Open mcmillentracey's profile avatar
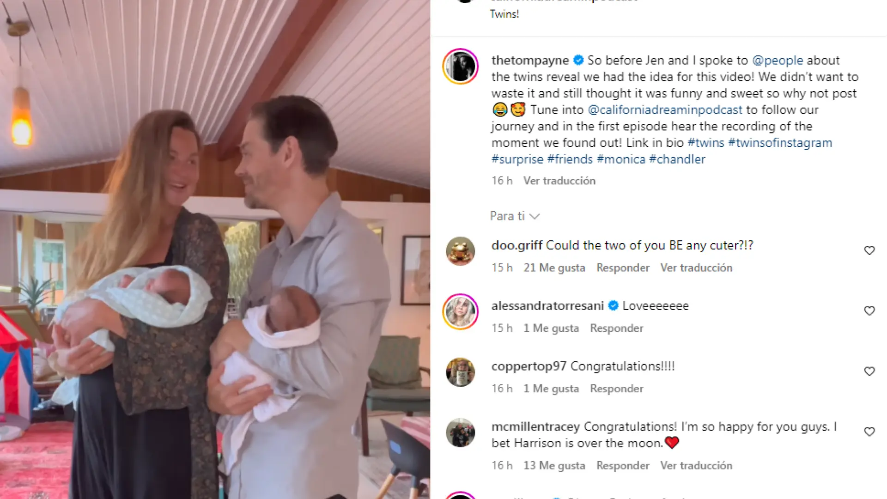The image size is (887, 499). click(460, 433)
